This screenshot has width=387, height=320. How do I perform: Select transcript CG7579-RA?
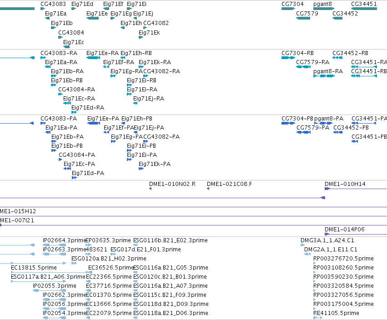point(313,62)
